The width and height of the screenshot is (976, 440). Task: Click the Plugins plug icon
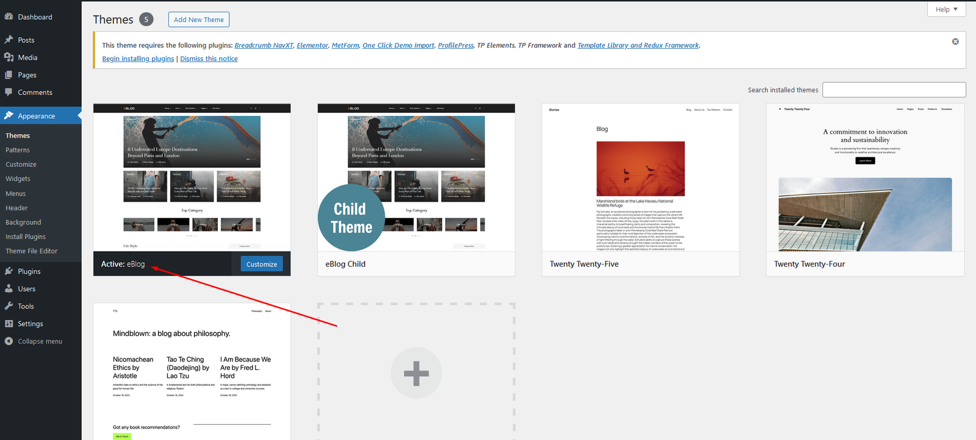click(9, 271)
